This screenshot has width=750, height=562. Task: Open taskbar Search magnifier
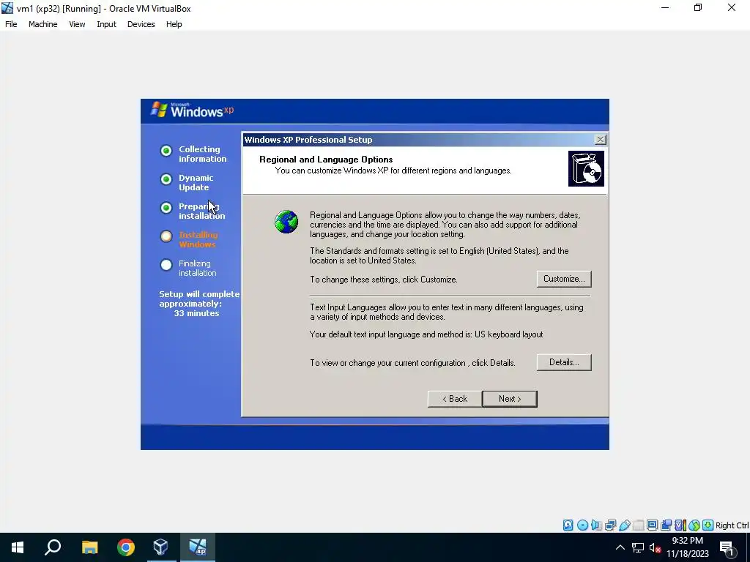pyautogui.click(x=53, y=547)
